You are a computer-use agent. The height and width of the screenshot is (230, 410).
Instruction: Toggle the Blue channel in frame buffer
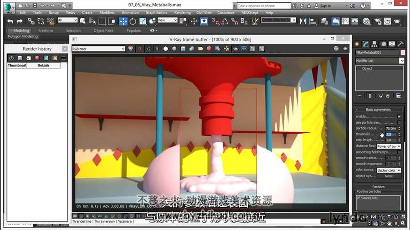(157, 49)
